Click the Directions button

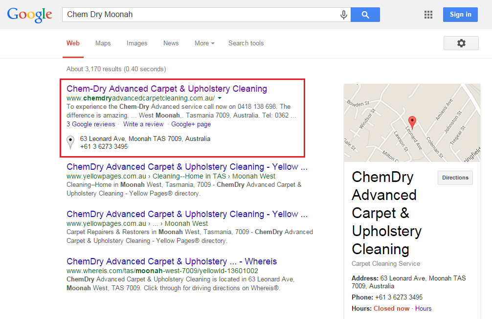pyautogui.click(x=455, y=178)
